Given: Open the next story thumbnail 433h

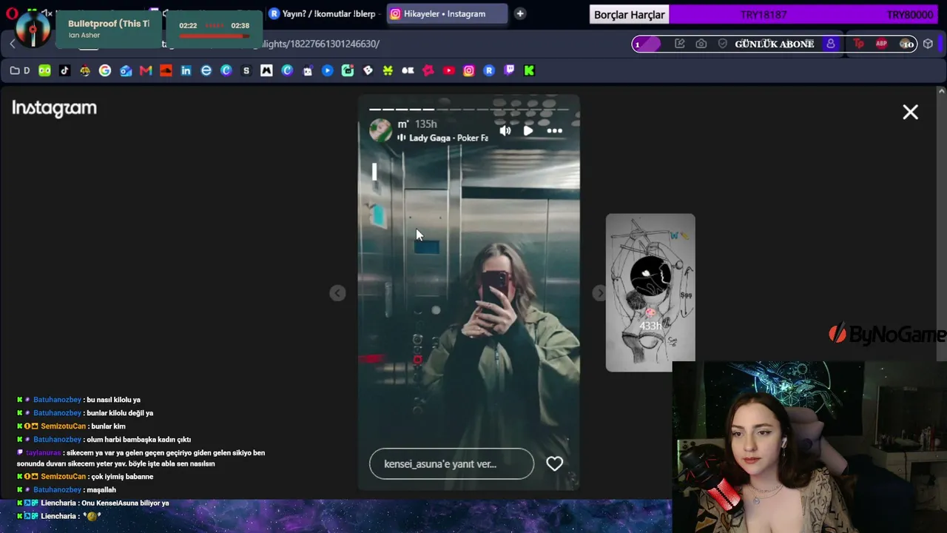Looking at the screenshot, I should (650, 292).
